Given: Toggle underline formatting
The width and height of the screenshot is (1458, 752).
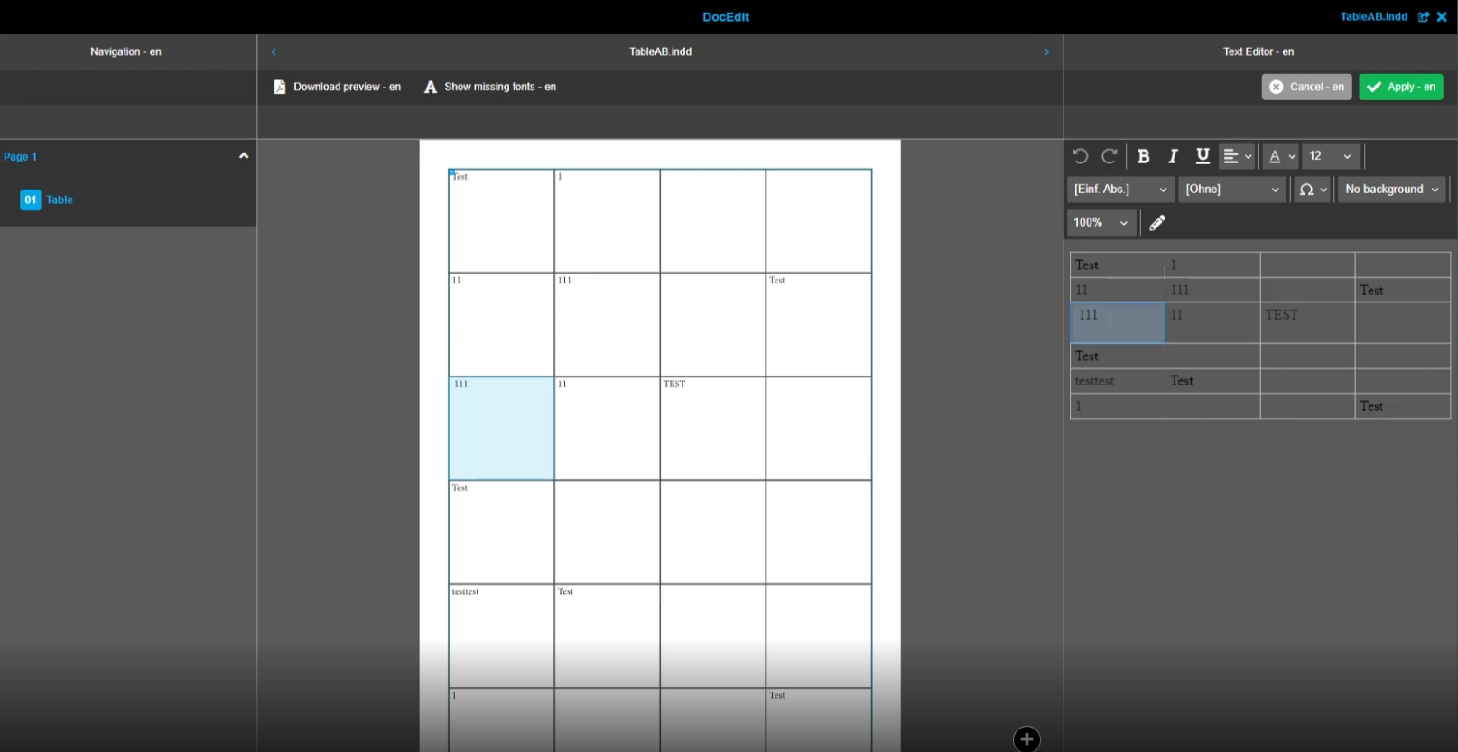Looking at the screenshot, I should click(x=1203, y=156).
